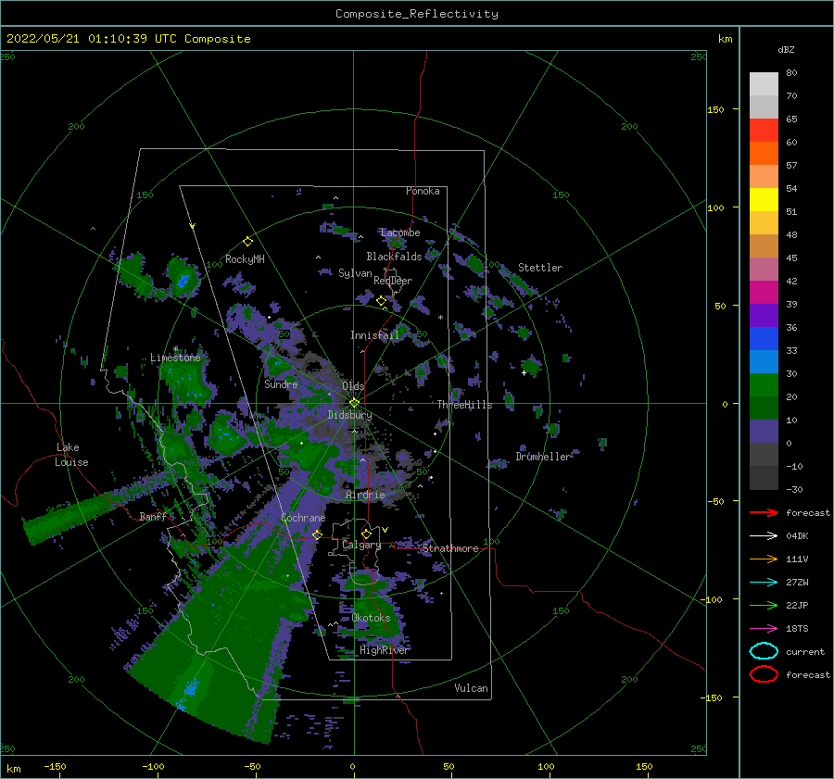Select the Airdrie label
Image resolution: width=834 pixels, height=779 pixels.
pos(365,495)
